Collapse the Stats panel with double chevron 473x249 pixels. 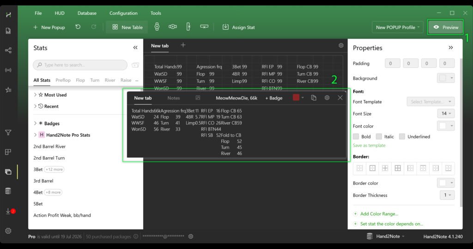[135, 47]
